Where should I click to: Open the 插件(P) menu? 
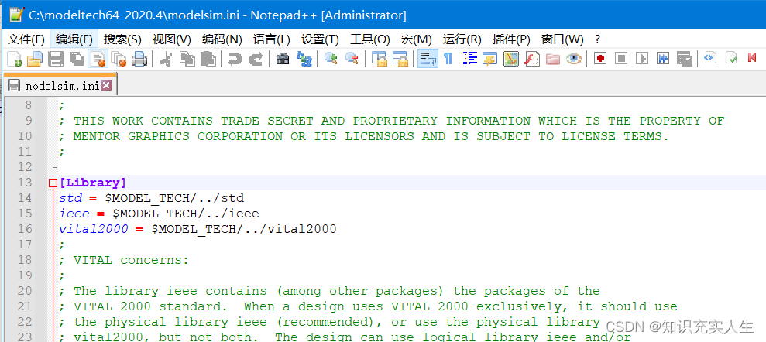point(511,39)
